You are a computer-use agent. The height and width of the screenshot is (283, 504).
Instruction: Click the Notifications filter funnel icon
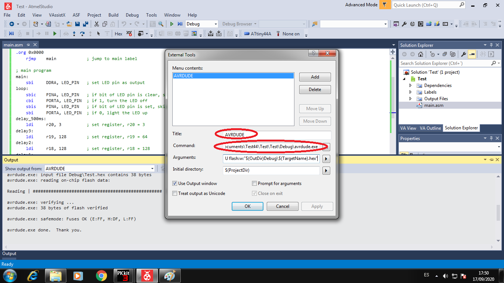[385, 5]
